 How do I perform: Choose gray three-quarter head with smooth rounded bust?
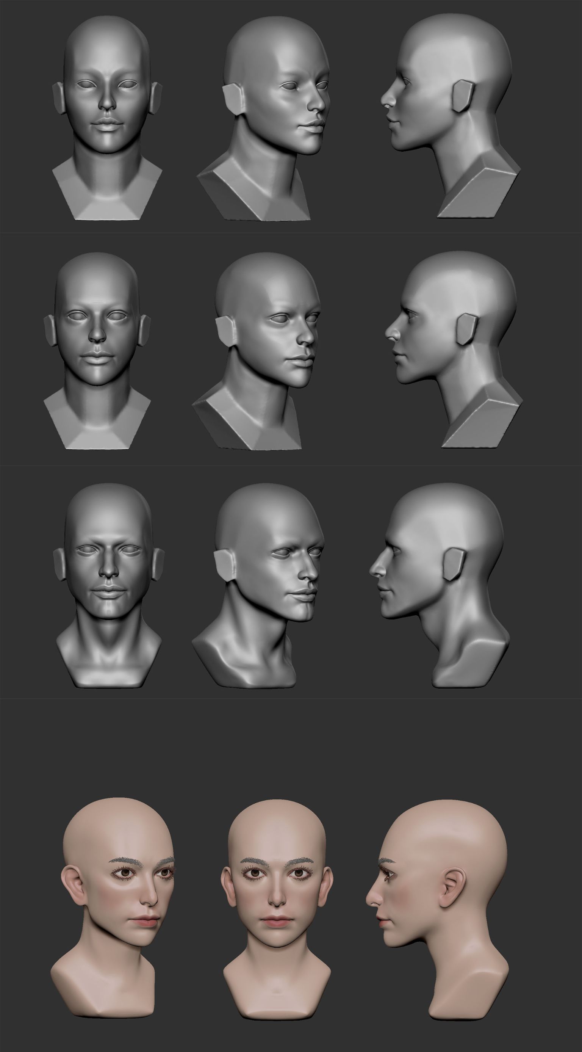tap(259, 585)
